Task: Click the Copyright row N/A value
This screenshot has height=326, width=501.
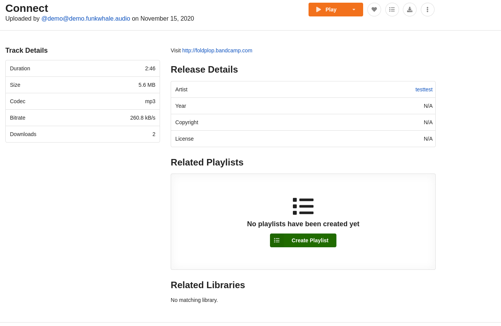Action: pyautogui.click(x=428, y=122)
